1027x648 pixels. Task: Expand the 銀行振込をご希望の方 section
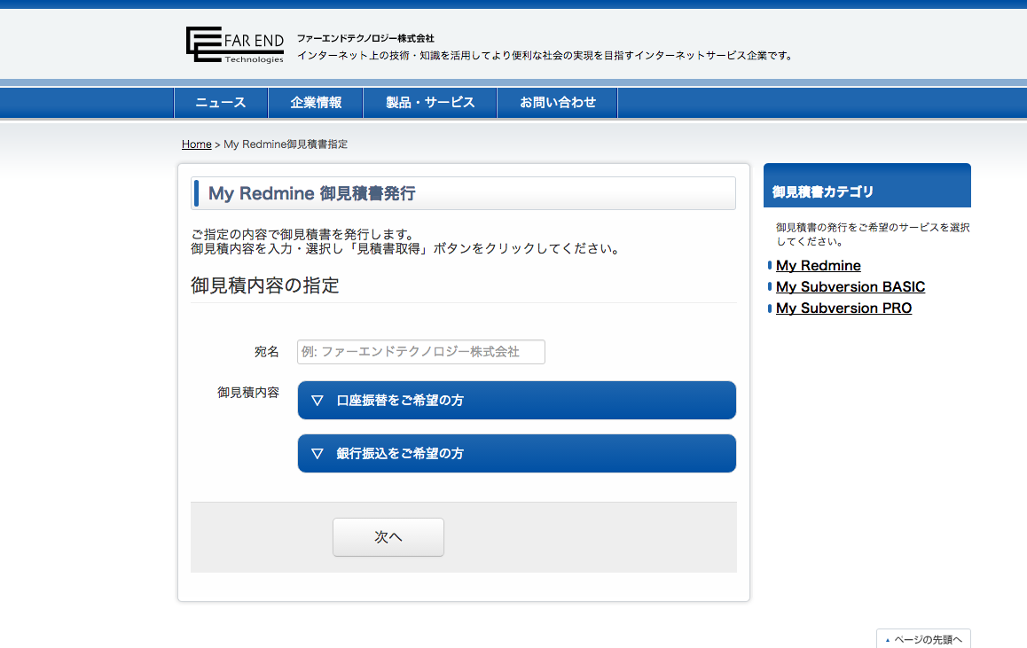[517, 453]
